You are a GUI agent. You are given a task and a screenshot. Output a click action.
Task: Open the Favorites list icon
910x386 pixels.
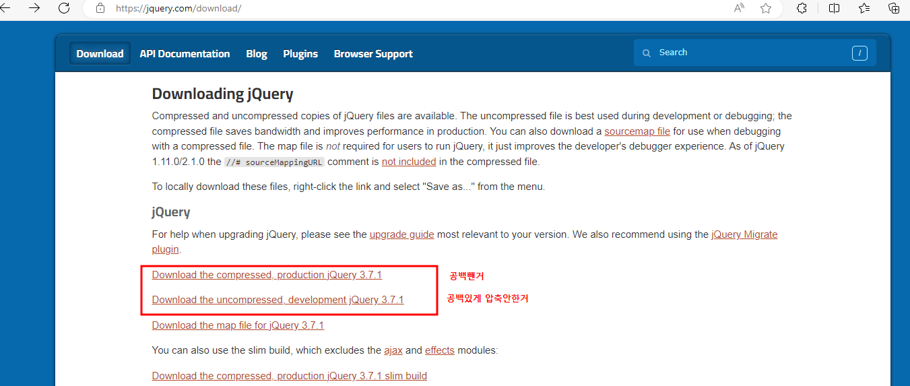pyautogui.click(x=864, y=8)
